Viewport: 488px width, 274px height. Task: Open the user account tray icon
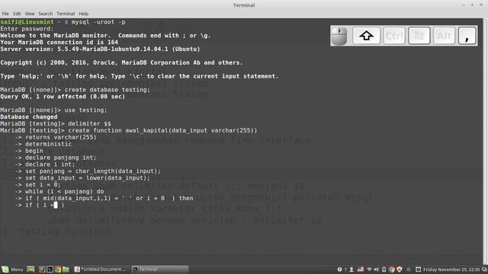pos(352,269)
